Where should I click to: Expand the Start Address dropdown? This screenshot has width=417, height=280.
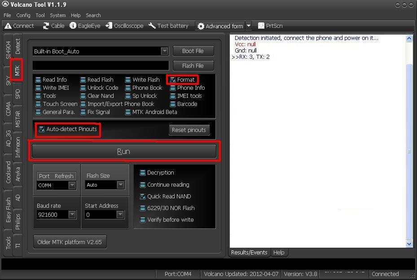tap(120, 214)
